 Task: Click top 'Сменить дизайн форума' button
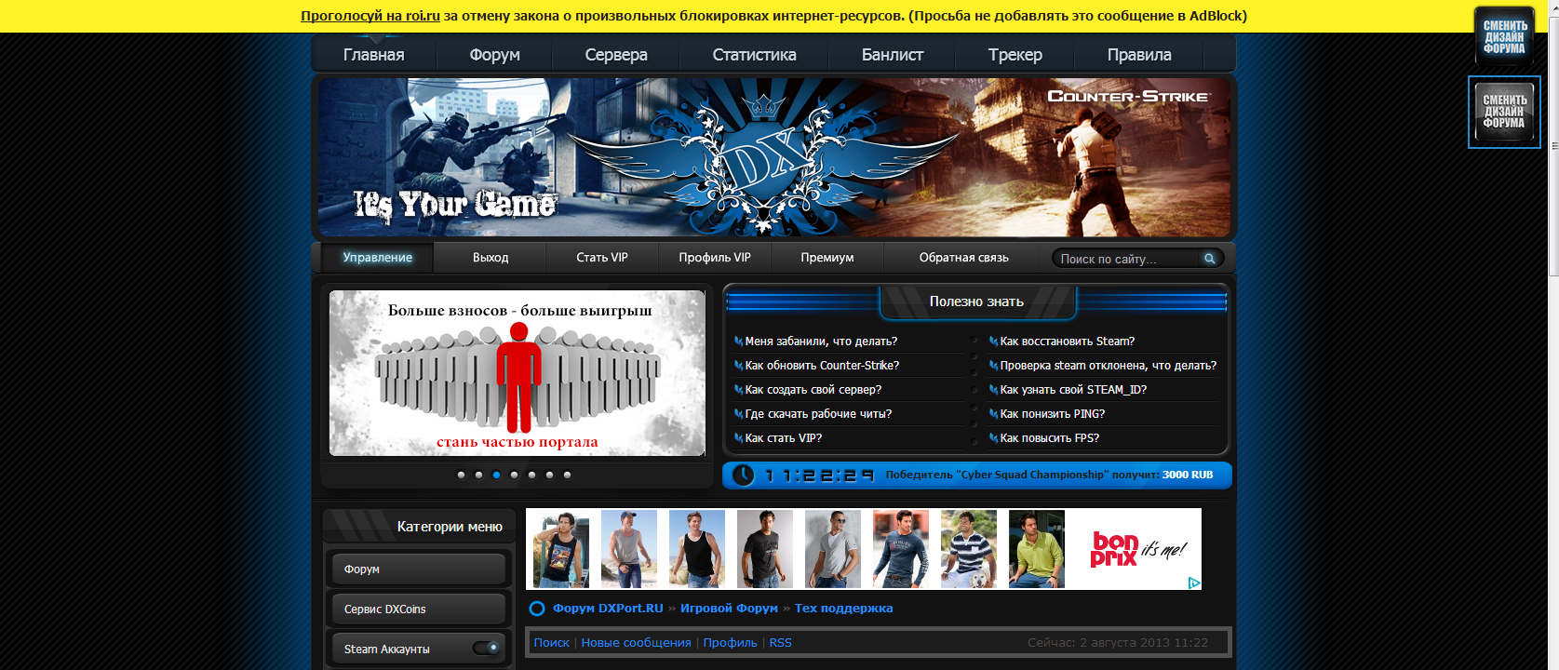pos(1504,36)
